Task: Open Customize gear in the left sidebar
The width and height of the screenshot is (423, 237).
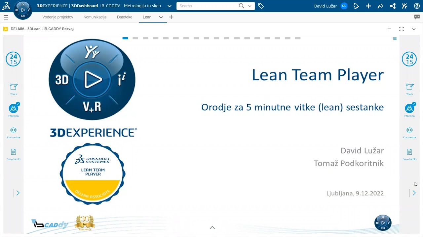Action: [14, 132]
